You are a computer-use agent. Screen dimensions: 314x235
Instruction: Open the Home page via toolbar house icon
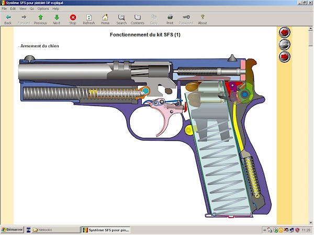coord(105,19)
